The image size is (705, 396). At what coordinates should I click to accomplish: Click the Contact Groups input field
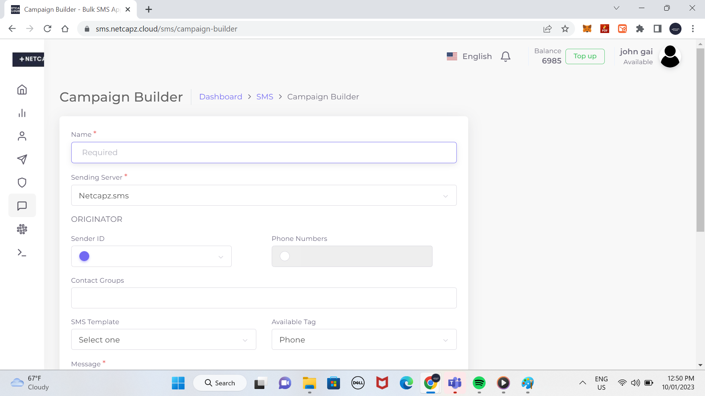coord(264,298)
